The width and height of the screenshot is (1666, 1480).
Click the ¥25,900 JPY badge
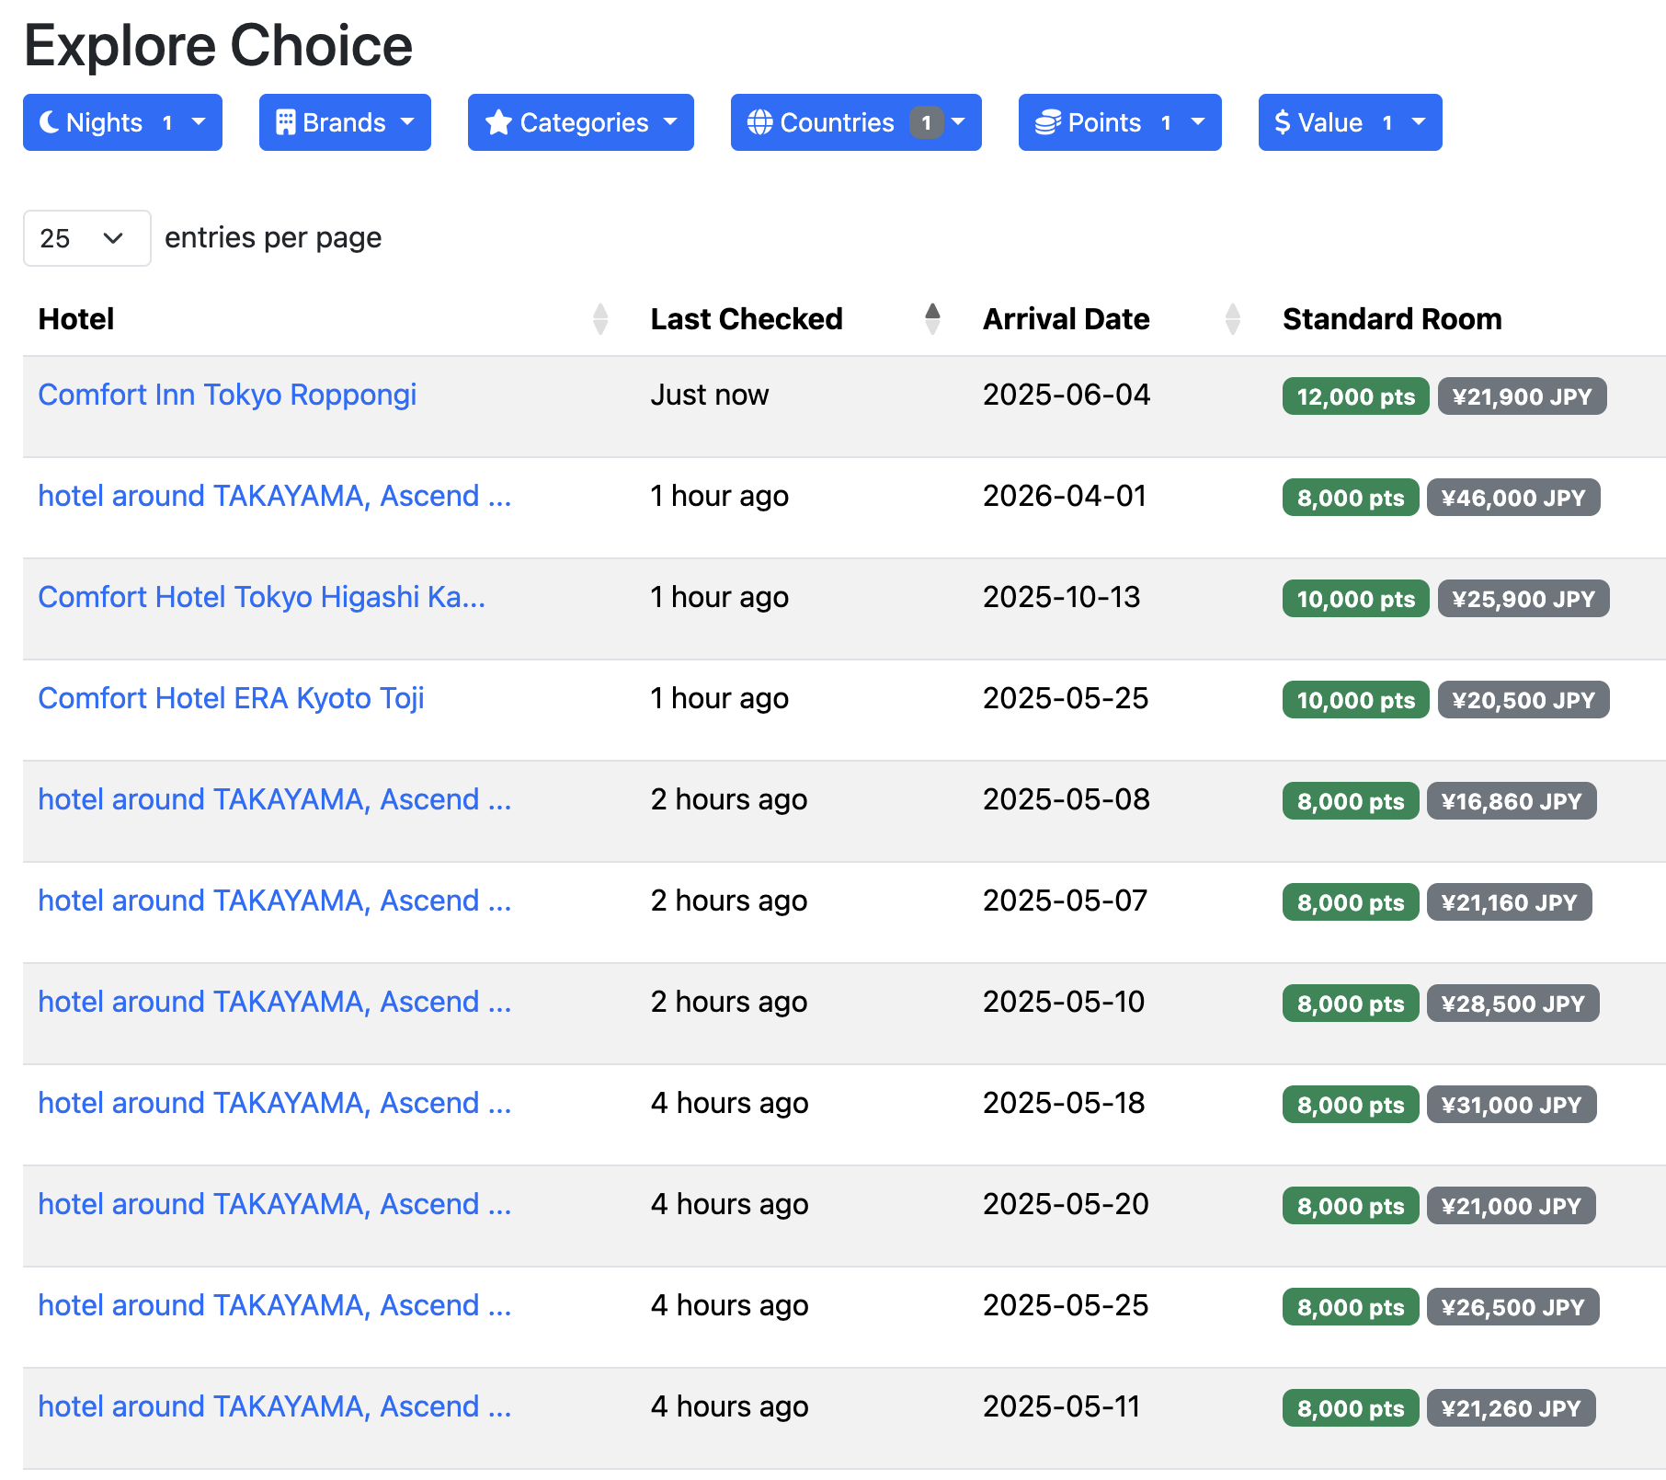point(1523,599)
